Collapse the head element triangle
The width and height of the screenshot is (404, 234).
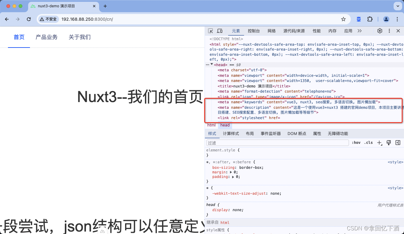coord(212,65)
